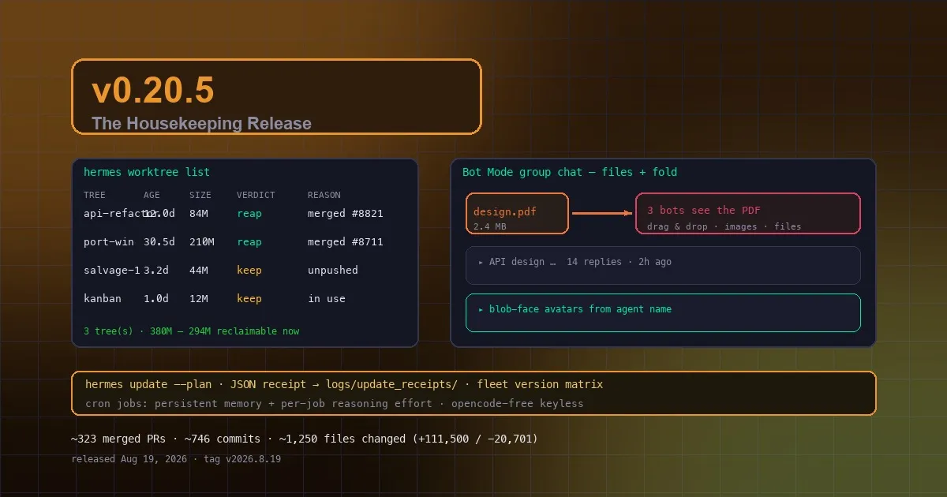Click the hermes worktree list title
947x497 pixels.
[x=147, y=172]
